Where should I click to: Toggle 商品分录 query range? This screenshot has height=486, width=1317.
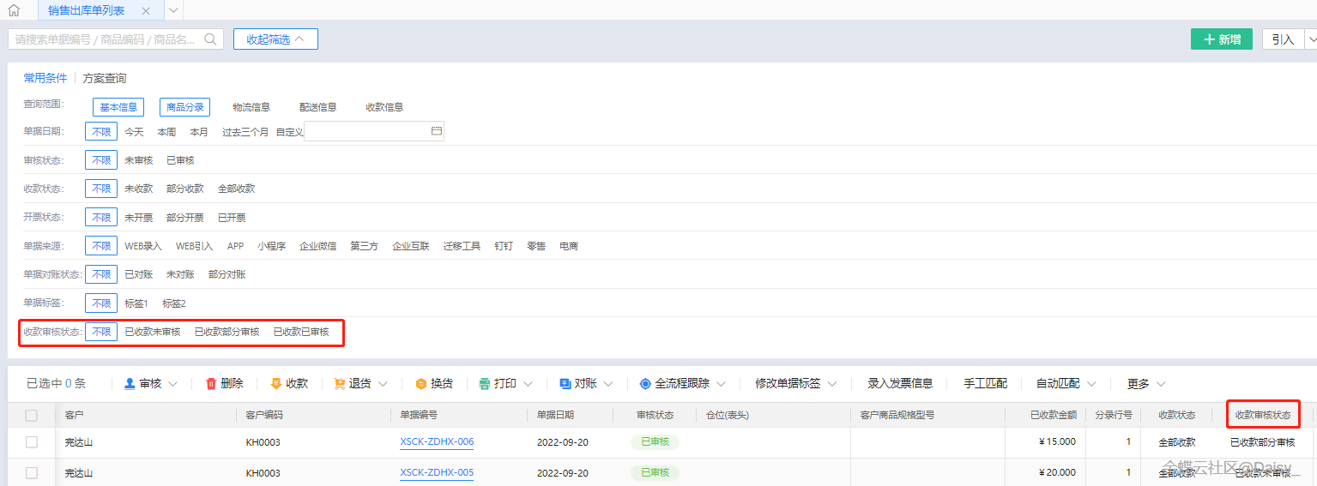tap(184, 107)
